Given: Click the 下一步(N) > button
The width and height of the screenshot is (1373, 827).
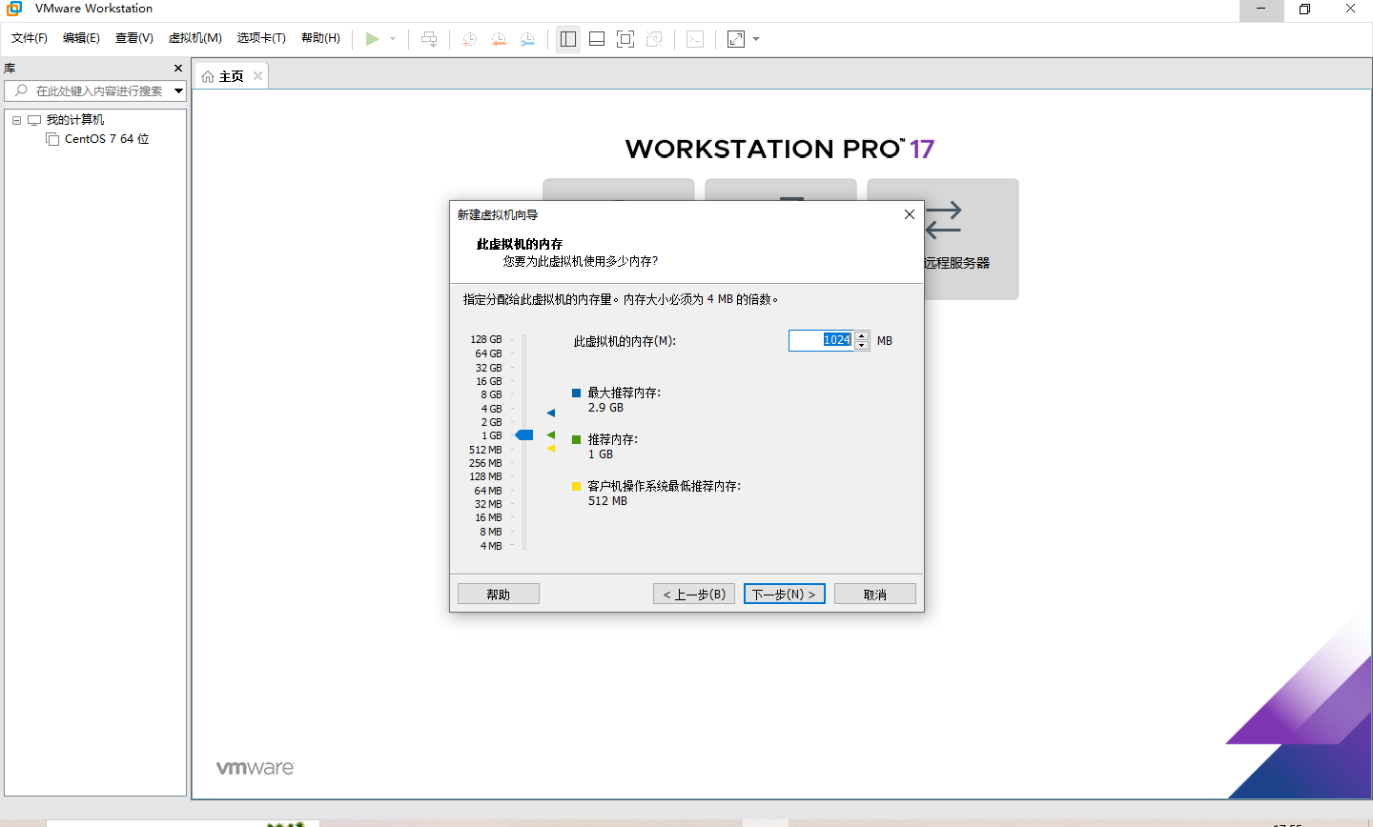Looking at the screenshot, I should coord(785,594).
